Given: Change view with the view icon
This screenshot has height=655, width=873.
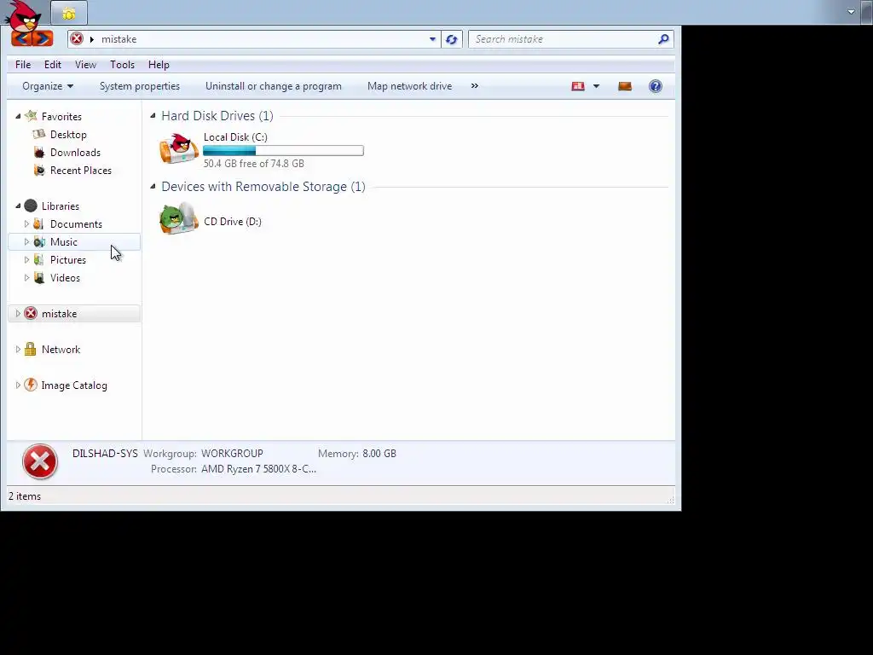Looking at the screenshot, I should (578, 86).
